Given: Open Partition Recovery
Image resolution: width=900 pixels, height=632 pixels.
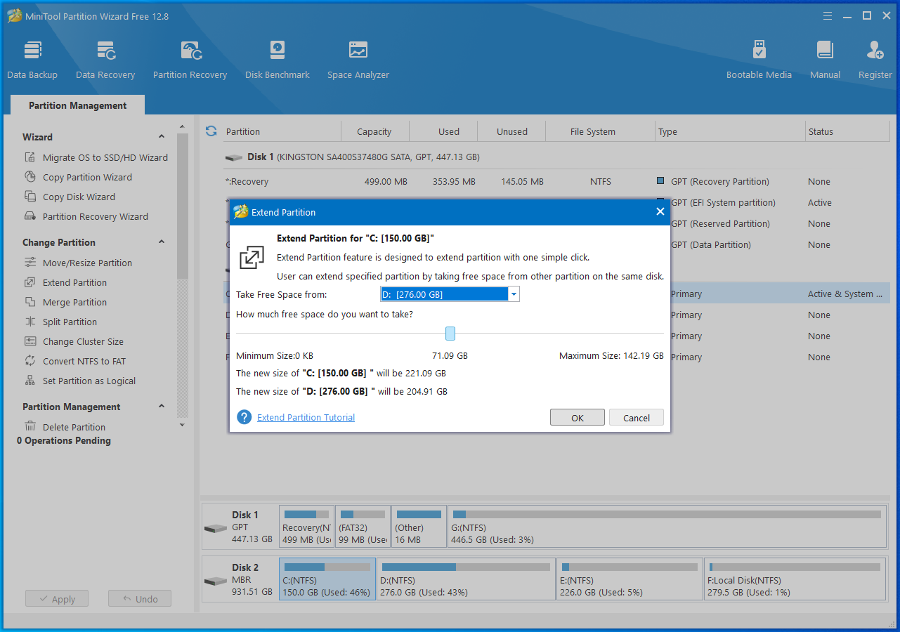Looking at the screenshot, I should point(190,60).
